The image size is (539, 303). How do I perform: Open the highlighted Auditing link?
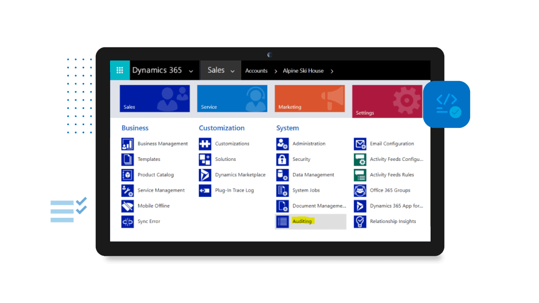302,221
